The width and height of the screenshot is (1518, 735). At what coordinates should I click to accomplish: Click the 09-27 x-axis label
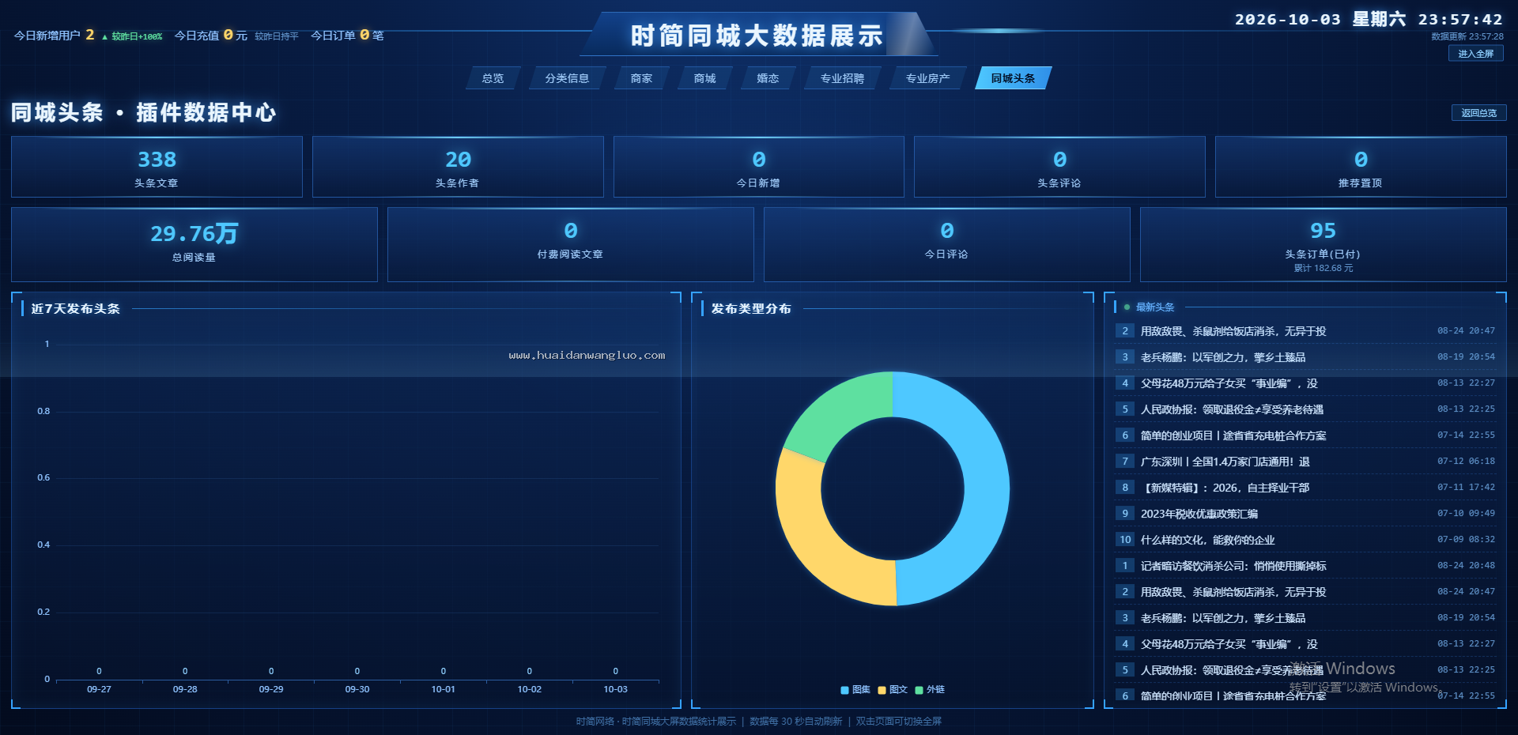point(99,690)
